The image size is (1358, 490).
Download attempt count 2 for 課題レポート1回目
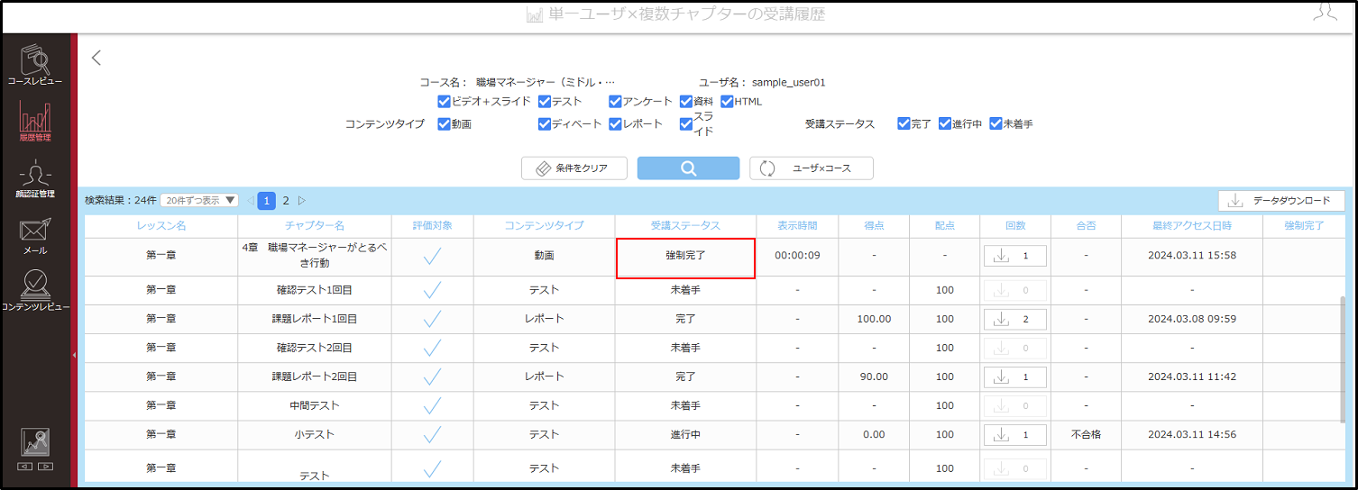(1015, 319)
